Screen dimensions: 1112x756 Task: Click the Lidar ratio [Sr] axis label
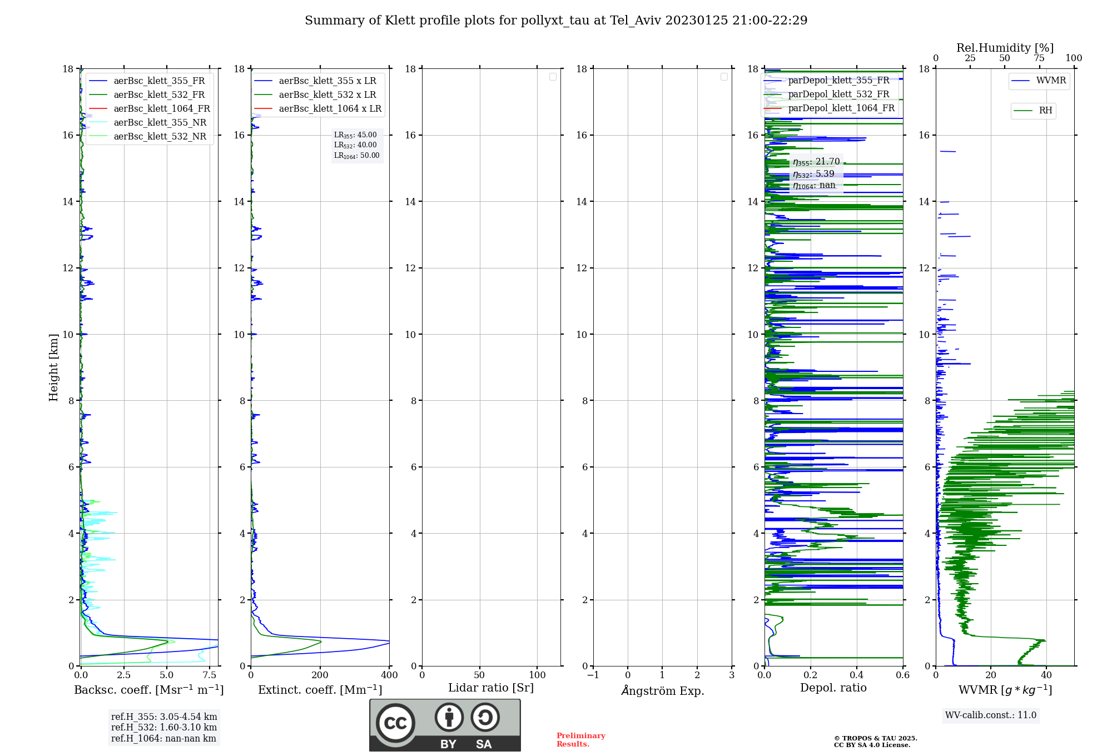(491, 688)
